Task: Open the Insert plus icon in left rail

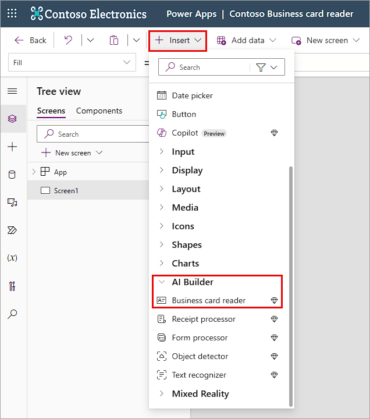Action: click(x=12, y=147)
